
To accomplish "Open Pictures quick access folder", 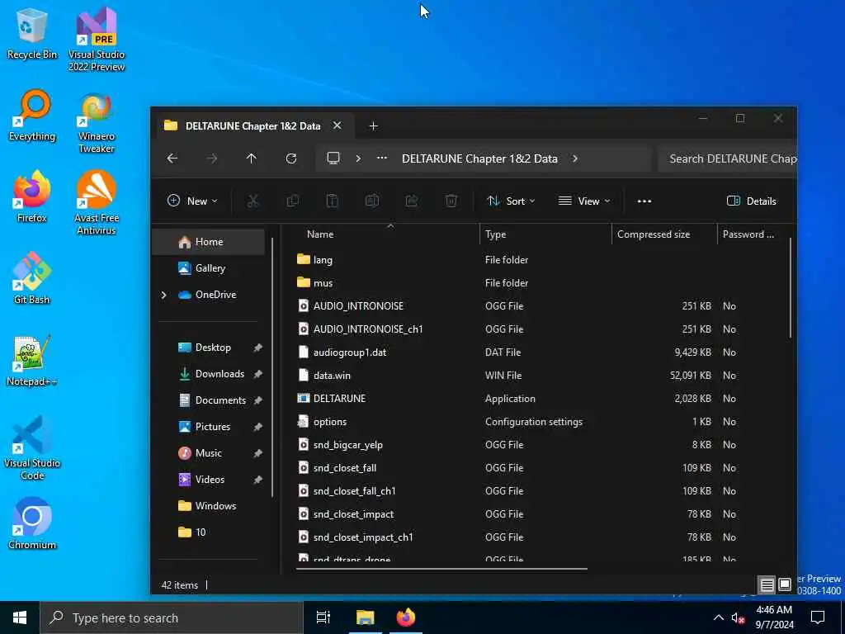I will (209, 427).
